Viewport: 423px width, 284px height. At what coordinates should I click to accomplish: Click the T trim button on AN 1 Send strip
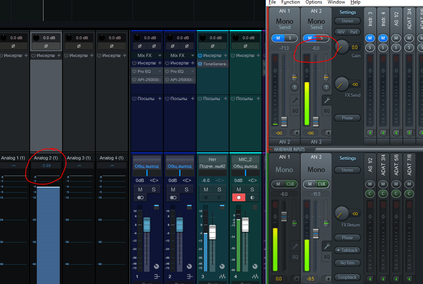(x=294, y=87)
